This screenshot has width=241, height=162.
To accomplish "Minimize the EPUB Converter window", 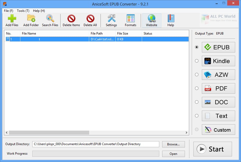I will (217, 3).
